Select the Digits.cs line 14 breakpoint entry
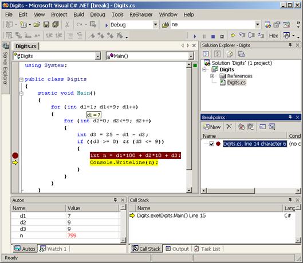Viewport: 303px width, 263px height. tap(254, 144)
